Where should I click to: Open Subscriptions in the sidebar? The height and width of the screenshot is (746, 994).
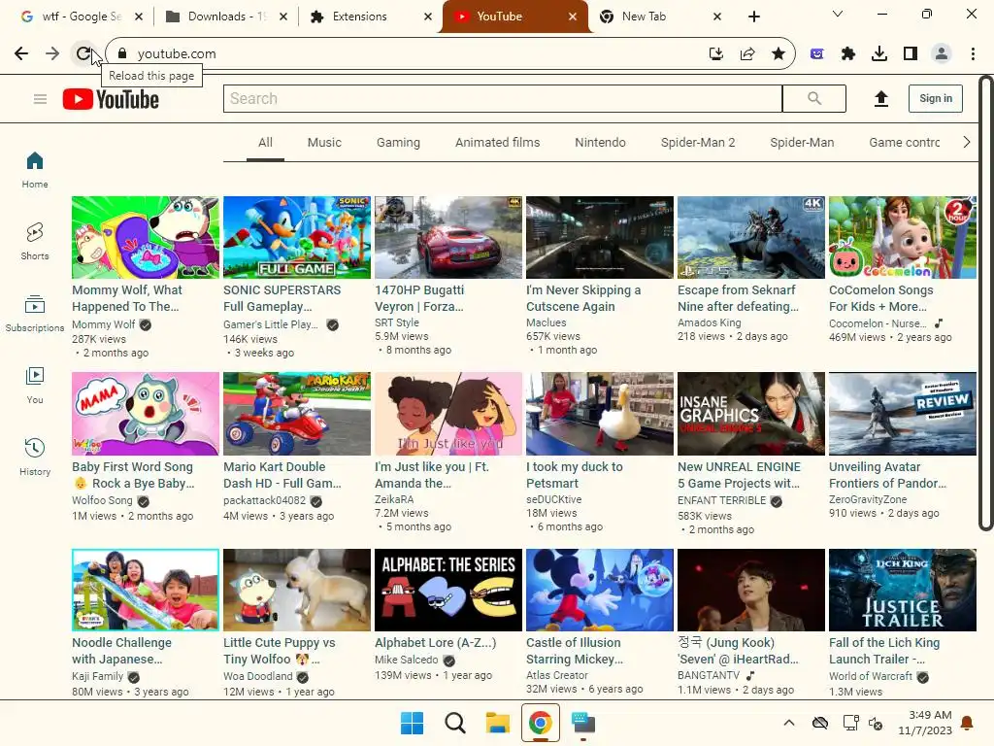click(35, 314)
